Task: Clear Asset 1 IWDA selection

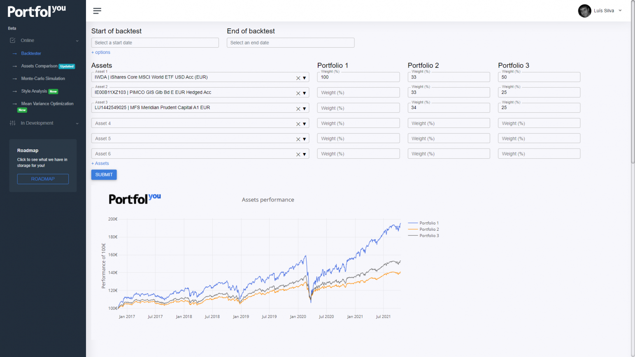Action: click(298, 78)
